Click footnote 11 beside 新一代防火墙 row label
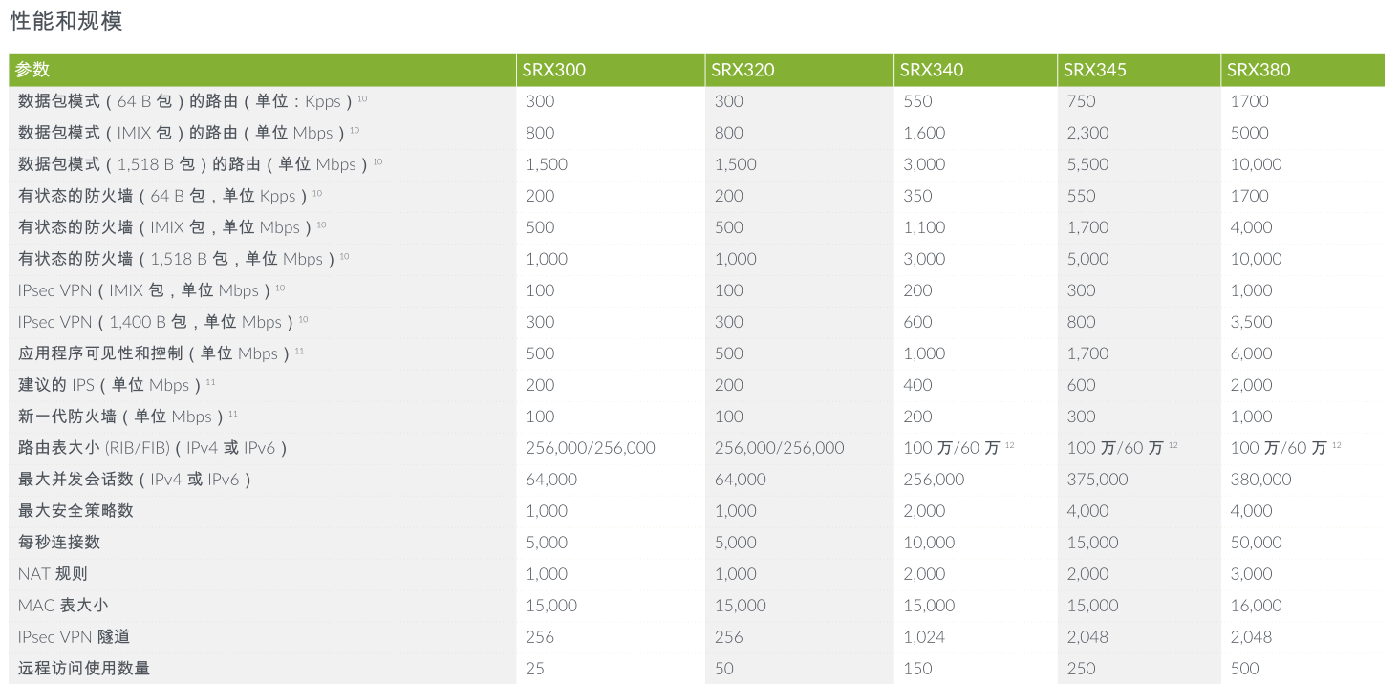This screenshot has width=1399, height=684. coord(232,414)
